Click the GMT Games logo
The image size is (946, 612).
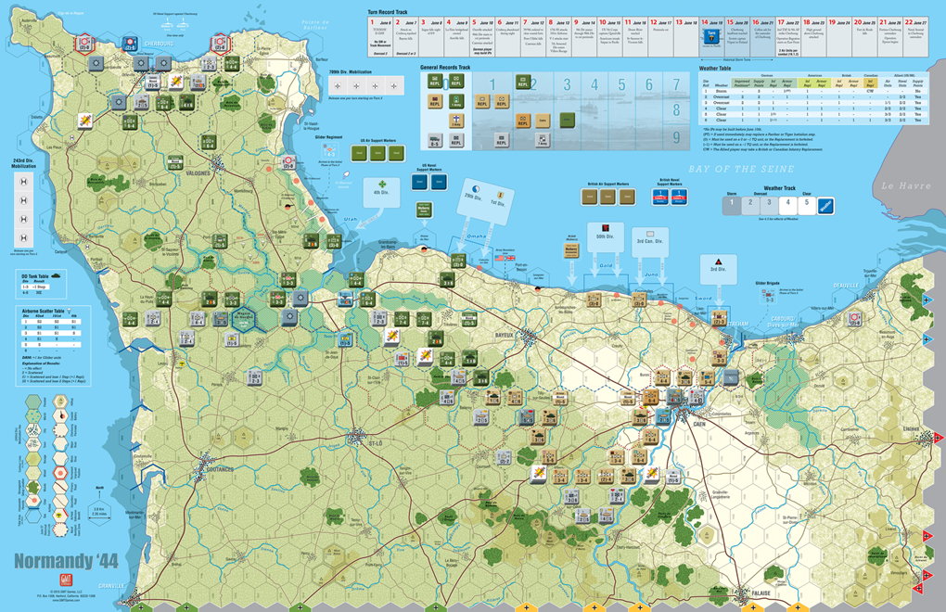click(66, 580)
